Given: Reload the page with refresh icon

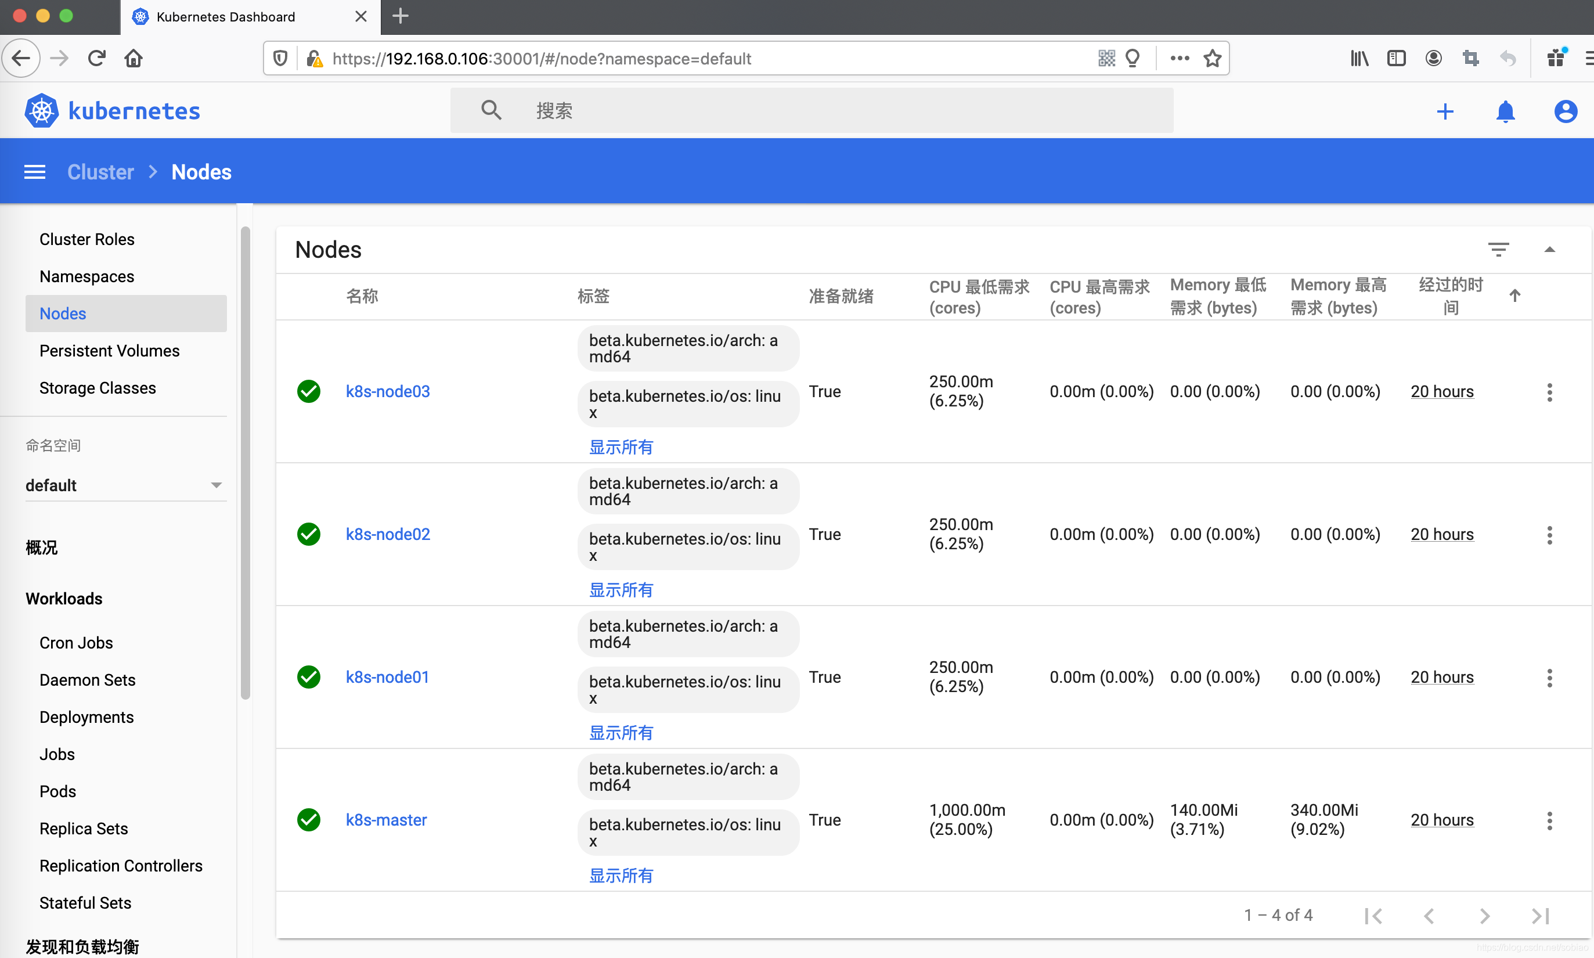Looking at the screenshot, I should click(97, 59).
